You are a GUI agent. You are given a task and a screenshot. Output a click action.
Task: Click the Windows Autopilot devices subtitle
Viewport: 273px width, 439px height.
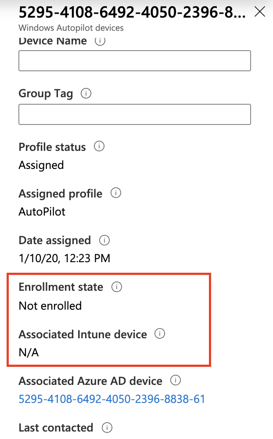[x=71, y=28]
